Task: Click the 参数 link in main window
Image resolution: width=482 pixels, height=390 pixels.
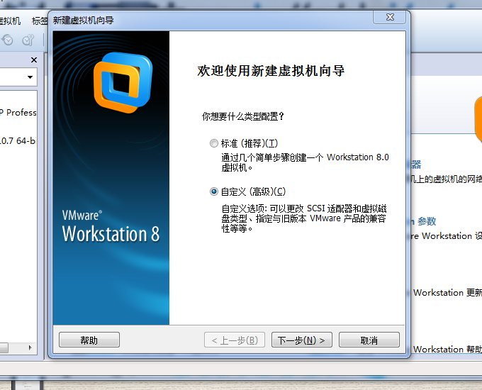Action: (427, 221)
